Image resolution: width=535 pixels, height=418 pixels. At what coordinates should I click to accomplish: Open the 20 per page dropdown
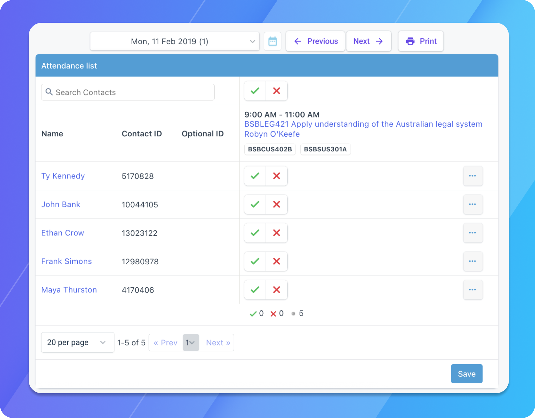click(78, 342)
